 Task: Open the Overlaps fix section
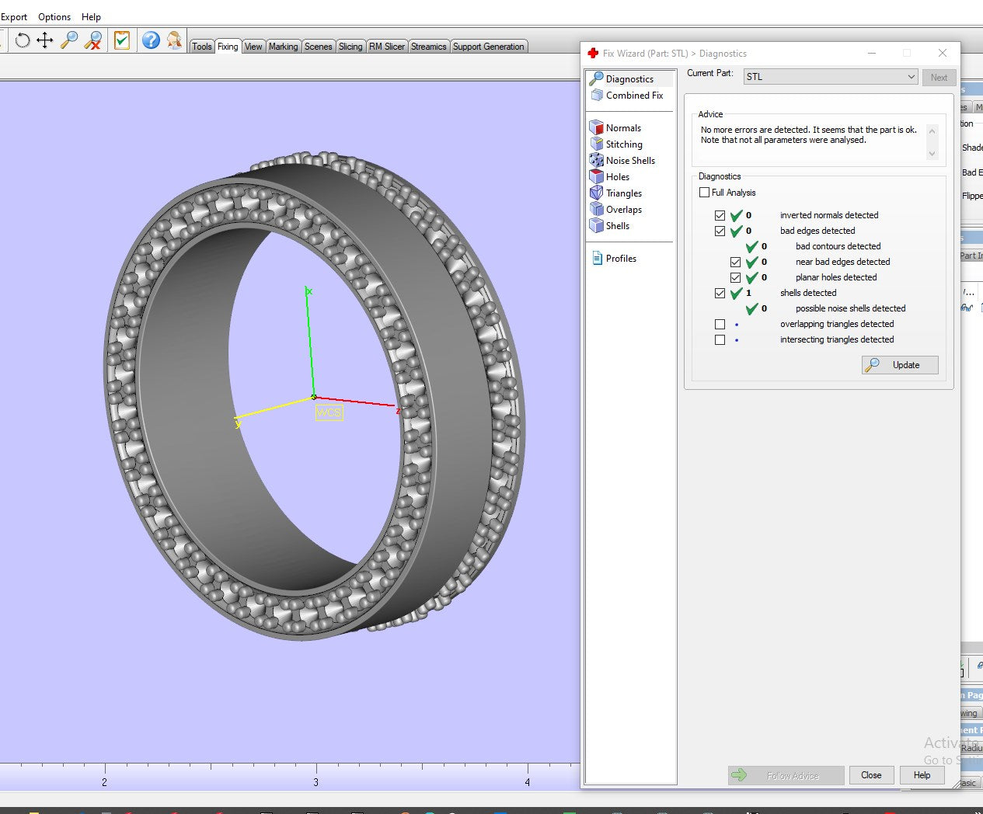[623, 210]
